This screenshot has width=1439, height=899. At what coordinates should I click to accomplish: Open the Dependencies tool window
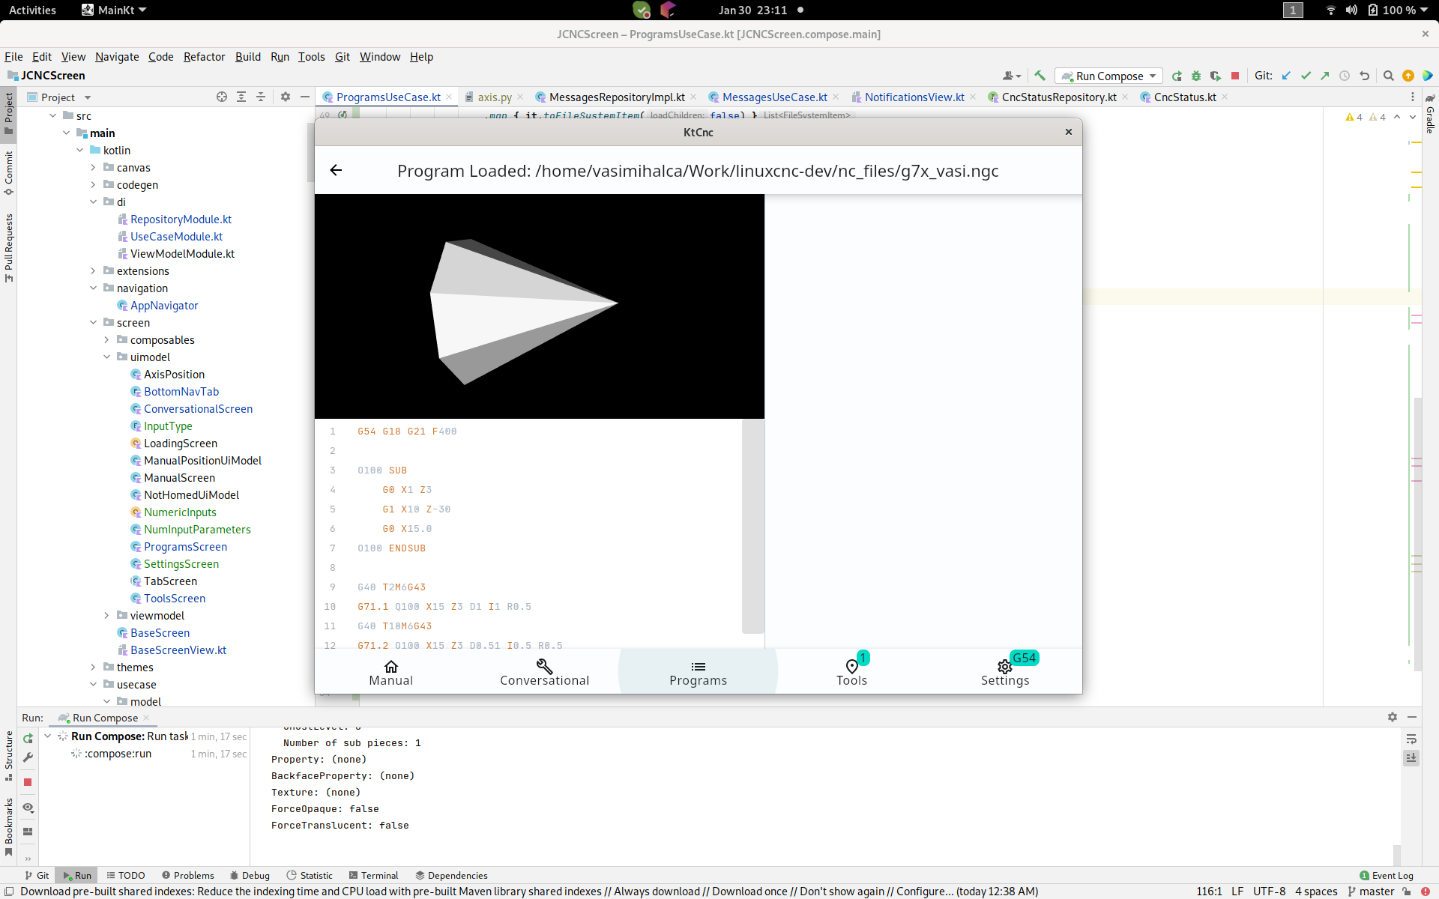[451, 875]
